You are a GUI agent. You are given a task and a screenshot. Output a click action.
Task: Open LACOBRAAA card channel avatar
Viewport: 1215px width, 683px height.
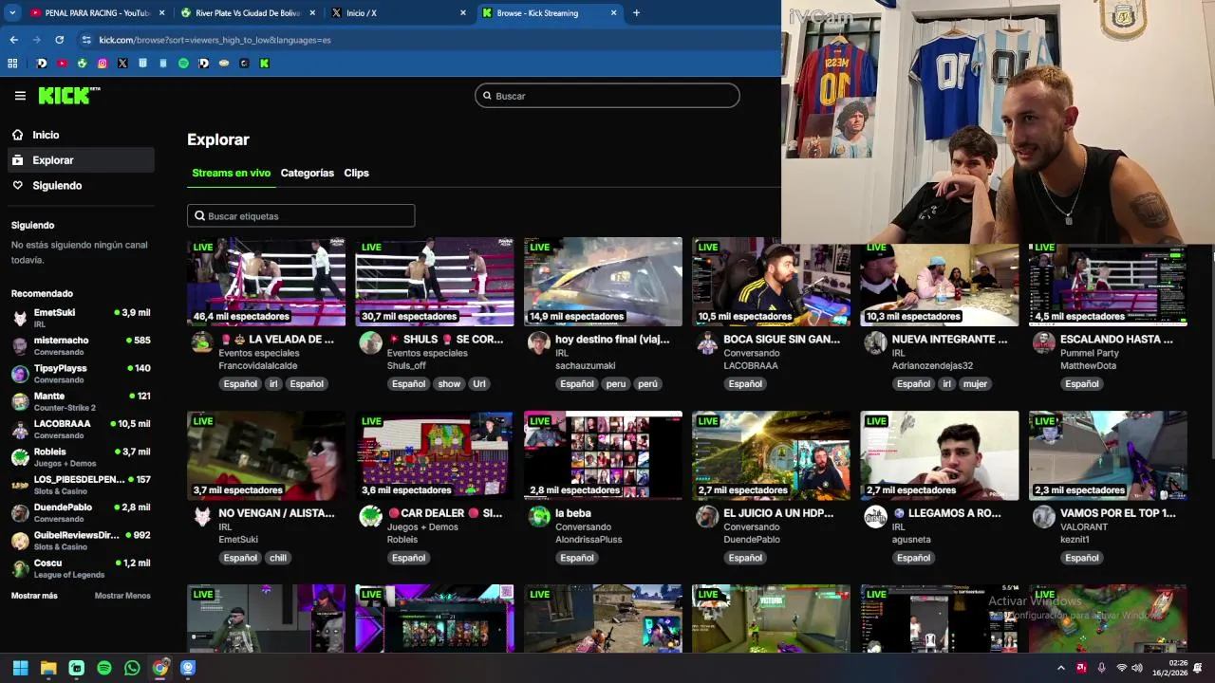707,342
